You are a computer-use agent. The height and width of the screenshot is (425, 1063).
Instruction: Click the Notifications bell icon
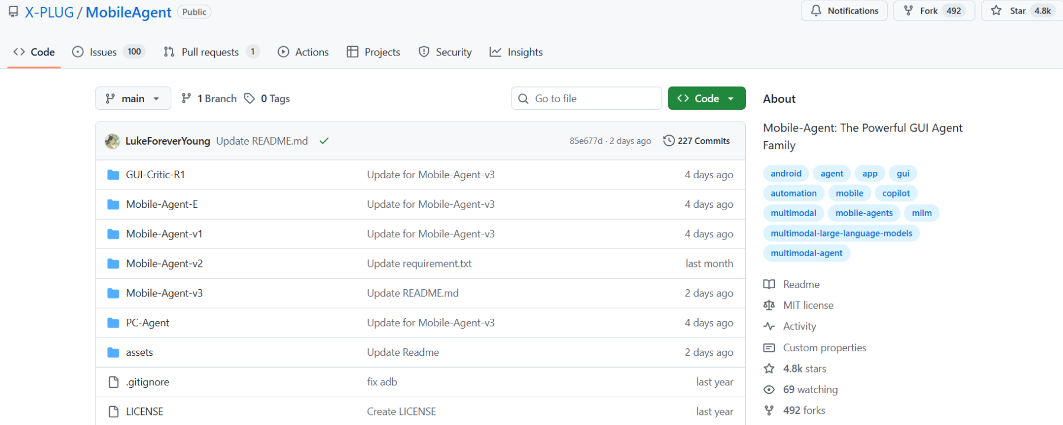(816, 11)
